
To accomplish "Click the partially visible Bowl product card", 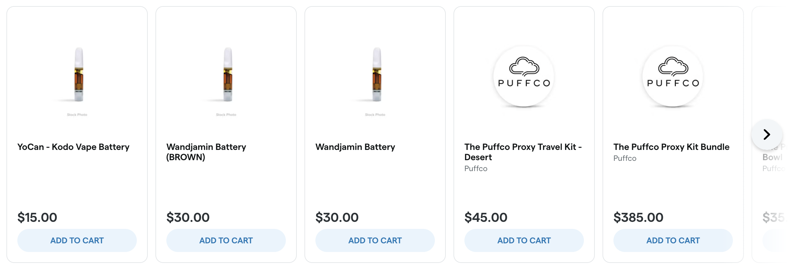I will (772, 180).
